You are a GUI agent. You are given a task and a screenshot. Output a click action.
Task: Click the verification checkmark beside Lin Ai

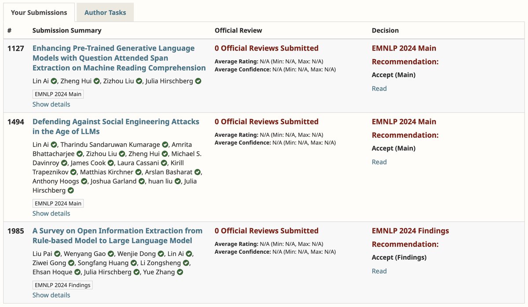click(55, 81)
